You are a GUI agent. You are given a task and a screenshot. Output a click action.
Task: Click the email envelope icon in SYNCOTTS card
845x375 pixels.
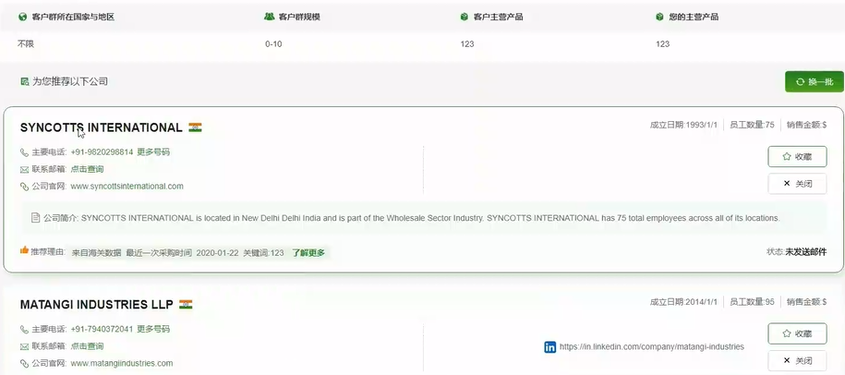tap(25, 169)
